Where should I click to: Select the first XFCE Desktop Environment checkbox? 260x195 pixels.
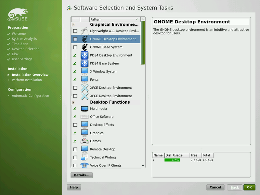click(75, 88)
